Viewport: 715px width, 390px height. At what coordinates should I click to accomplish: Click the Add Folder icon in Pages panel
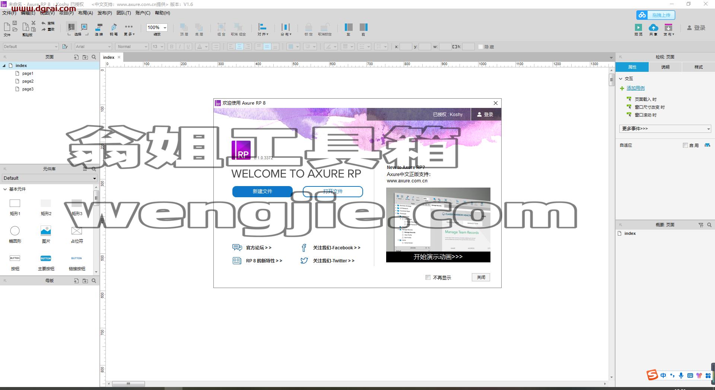[x=85, y=57]
